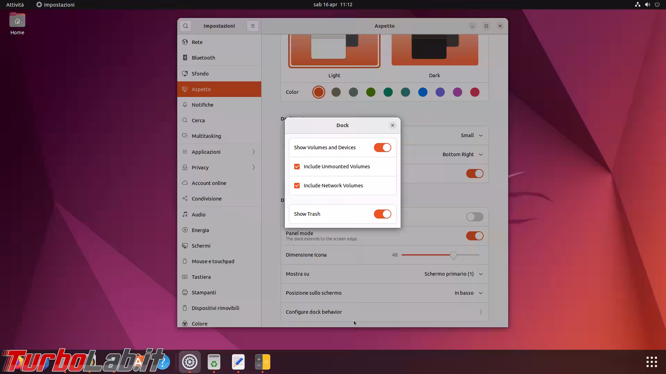
Task: Disable the Show Trash switch
Action: pos(382,214)
